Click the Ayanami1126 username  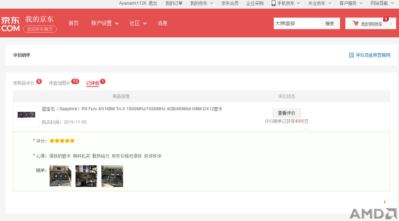132,3
